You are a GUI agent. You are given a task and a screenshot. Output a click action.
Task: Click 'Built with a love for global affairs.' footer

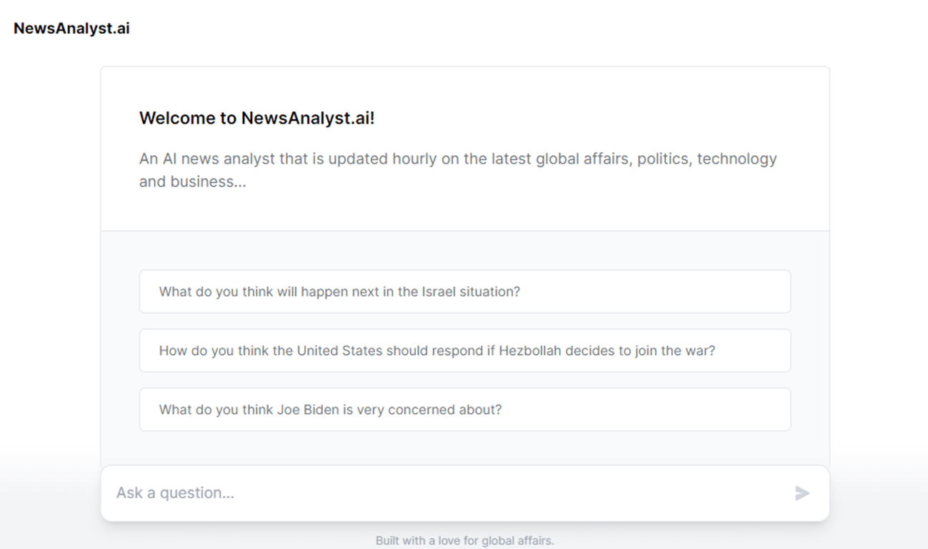[x=465, y=541]
